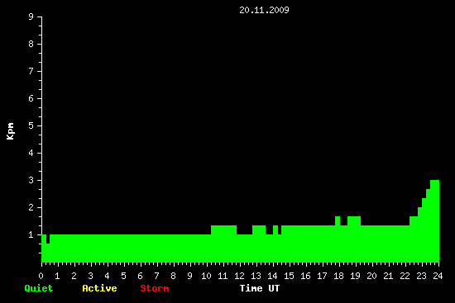Click the red Storm legend label
Viewport: 455px width, 303px height.
(155, 288)
